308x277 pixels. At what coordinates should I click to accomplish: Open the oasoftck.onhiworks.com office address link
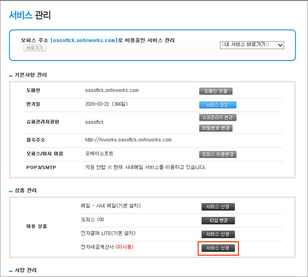coord(84,40)
